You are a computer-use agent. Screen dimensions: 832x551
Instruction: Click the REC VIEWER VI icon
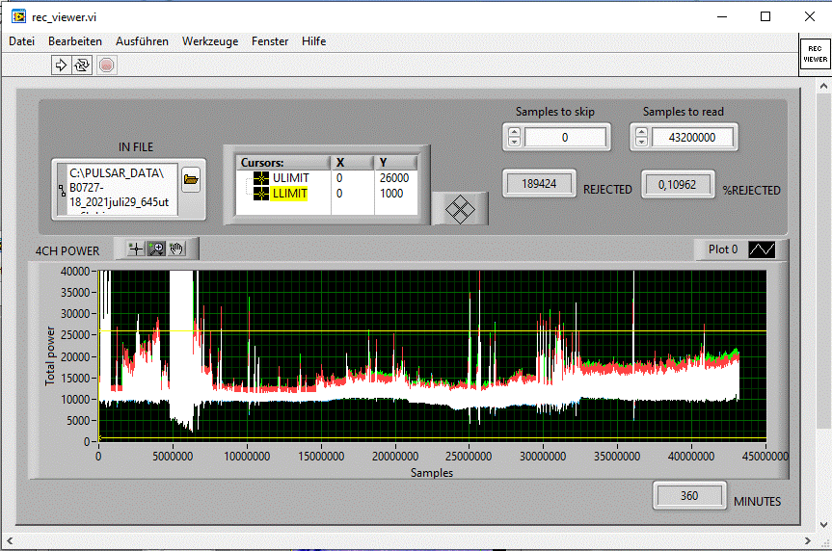click(x=815, y=54)
